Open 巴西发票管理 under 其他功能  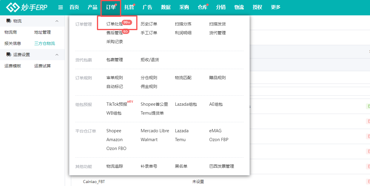(222, 166)
